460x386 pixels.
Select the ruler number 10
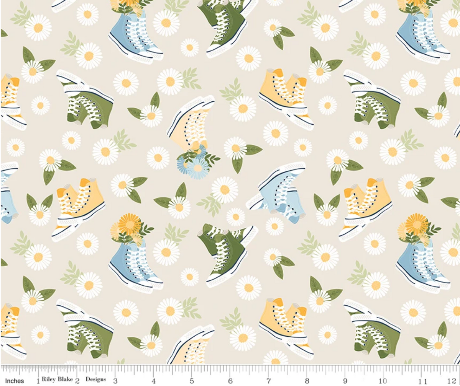coord(383,381)
